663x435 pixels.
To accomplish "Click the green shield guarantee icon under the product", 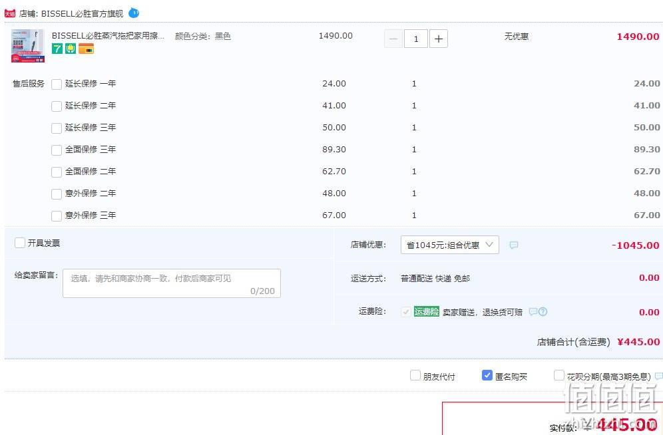I will [x=70, y=49].
